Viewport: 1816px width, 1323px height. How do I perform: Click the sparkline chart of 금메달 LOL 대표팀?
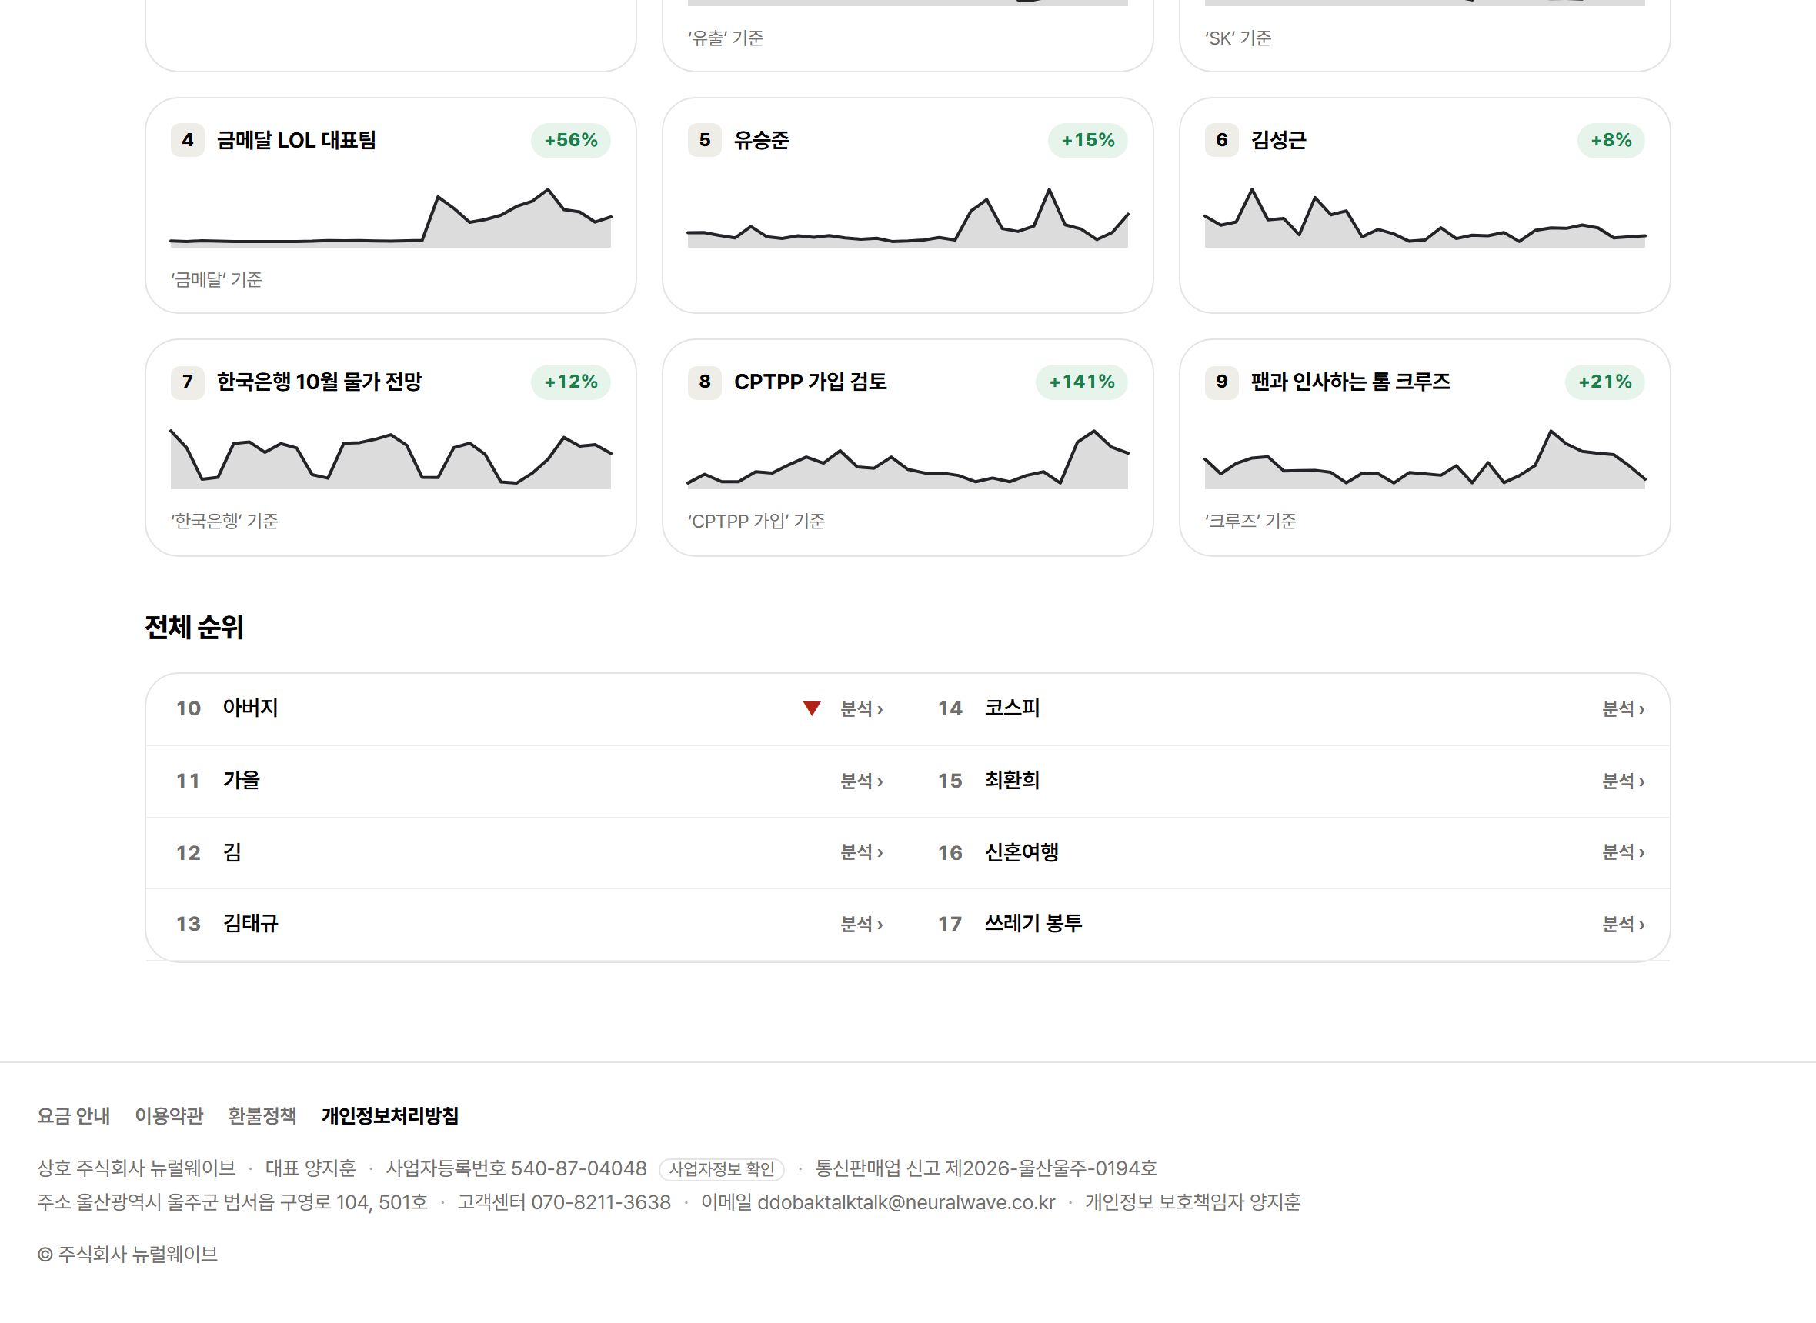[391, 217]
